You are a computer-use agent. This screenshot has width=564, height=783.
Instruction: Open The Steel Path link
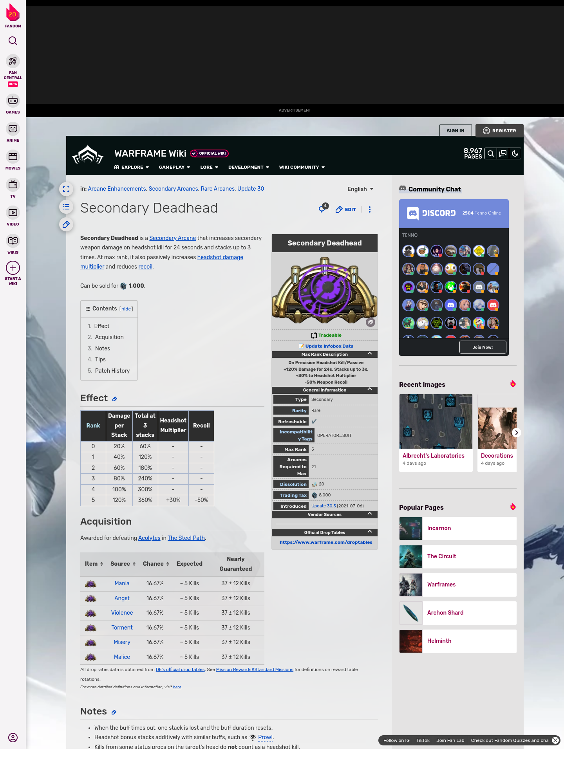186,538
